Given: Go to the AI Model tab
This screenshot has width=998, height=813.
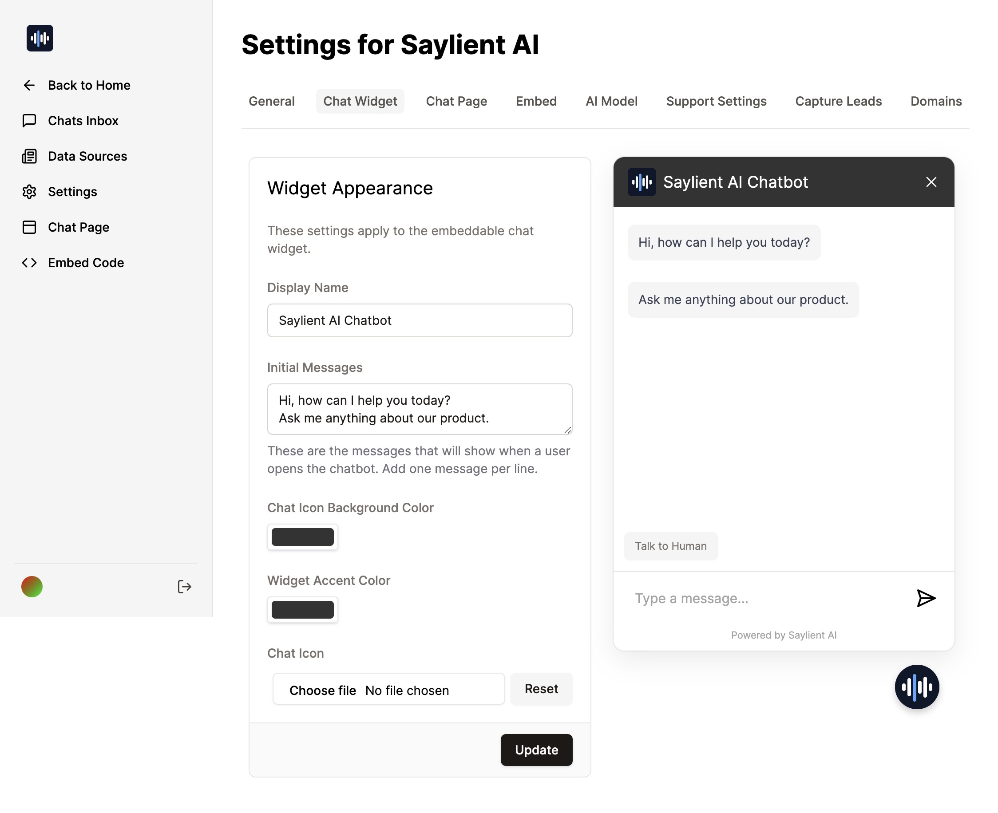Looking at the screenshot, I should pyautogui.click(x=611, y=101).
